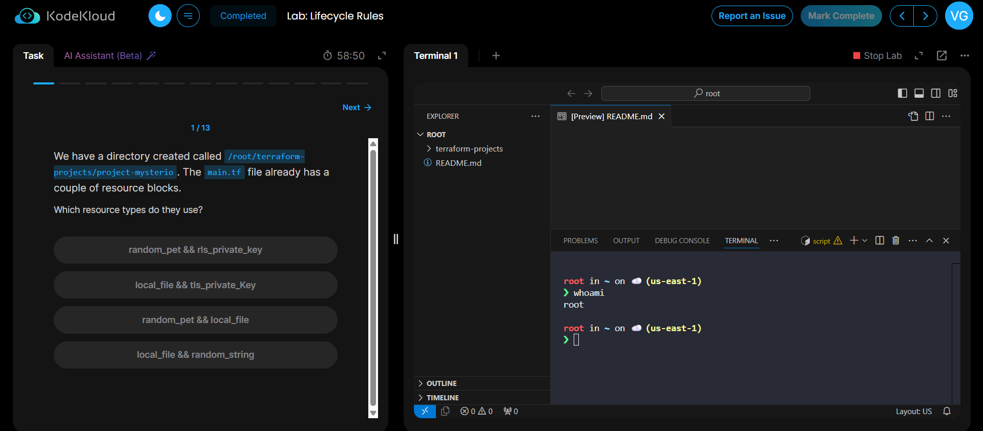Create a new terminal with plus icon
The width and height of the screenshot is (983, 431).
point(853,241)
